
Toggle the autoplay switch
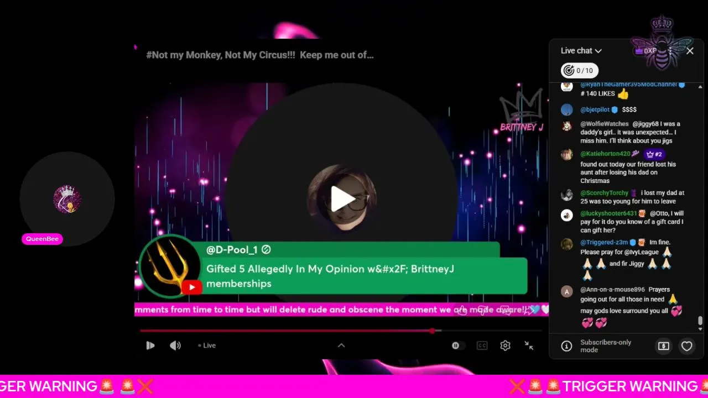(x=457, y=345)
